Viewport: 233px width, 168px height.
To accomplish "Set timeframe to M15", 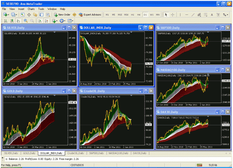I will (x=120, y=14).
